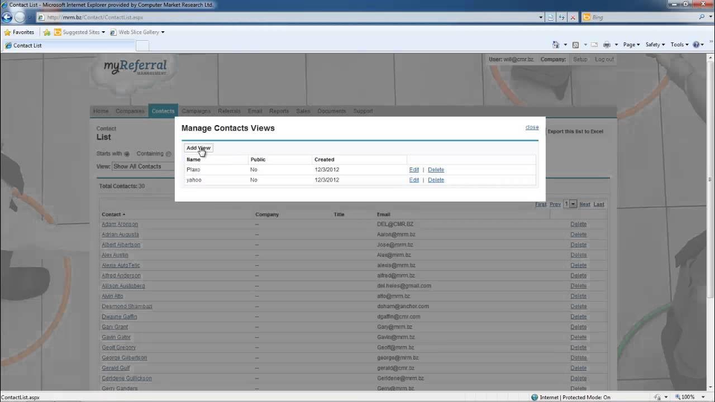This screenshot has width=715, height=402.
Task: Open the page number dropdown
Action: [x=573, y=204]
